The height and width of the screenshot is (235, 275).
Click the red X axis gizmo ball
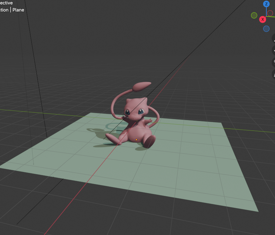263,19
